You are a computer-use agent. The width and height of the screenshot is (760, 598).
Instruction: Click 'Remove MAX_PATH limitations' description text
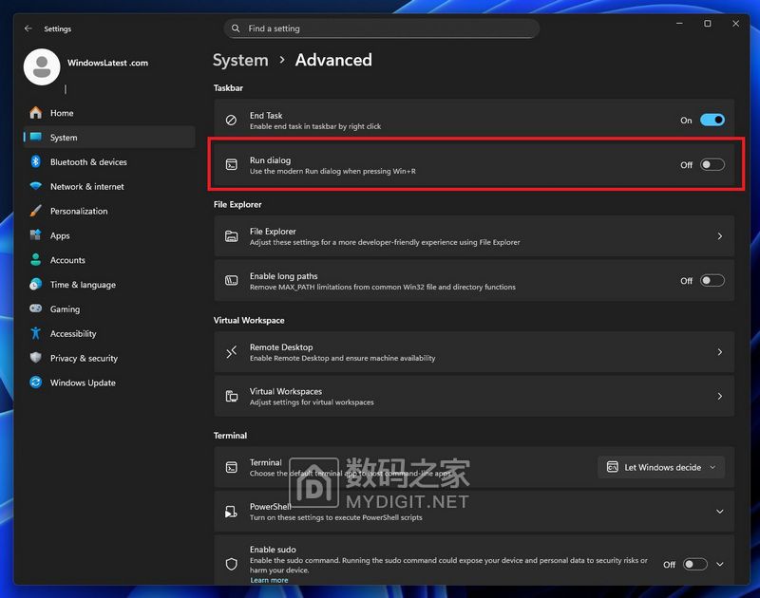tap(383, 287)
